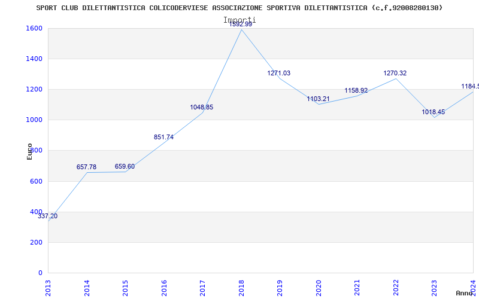Image resolution: width=479 pixels, height=299 pixels.
Task: Click the 2016 data label 851.74
Action: pyautogui.click(x=163, y=137)
